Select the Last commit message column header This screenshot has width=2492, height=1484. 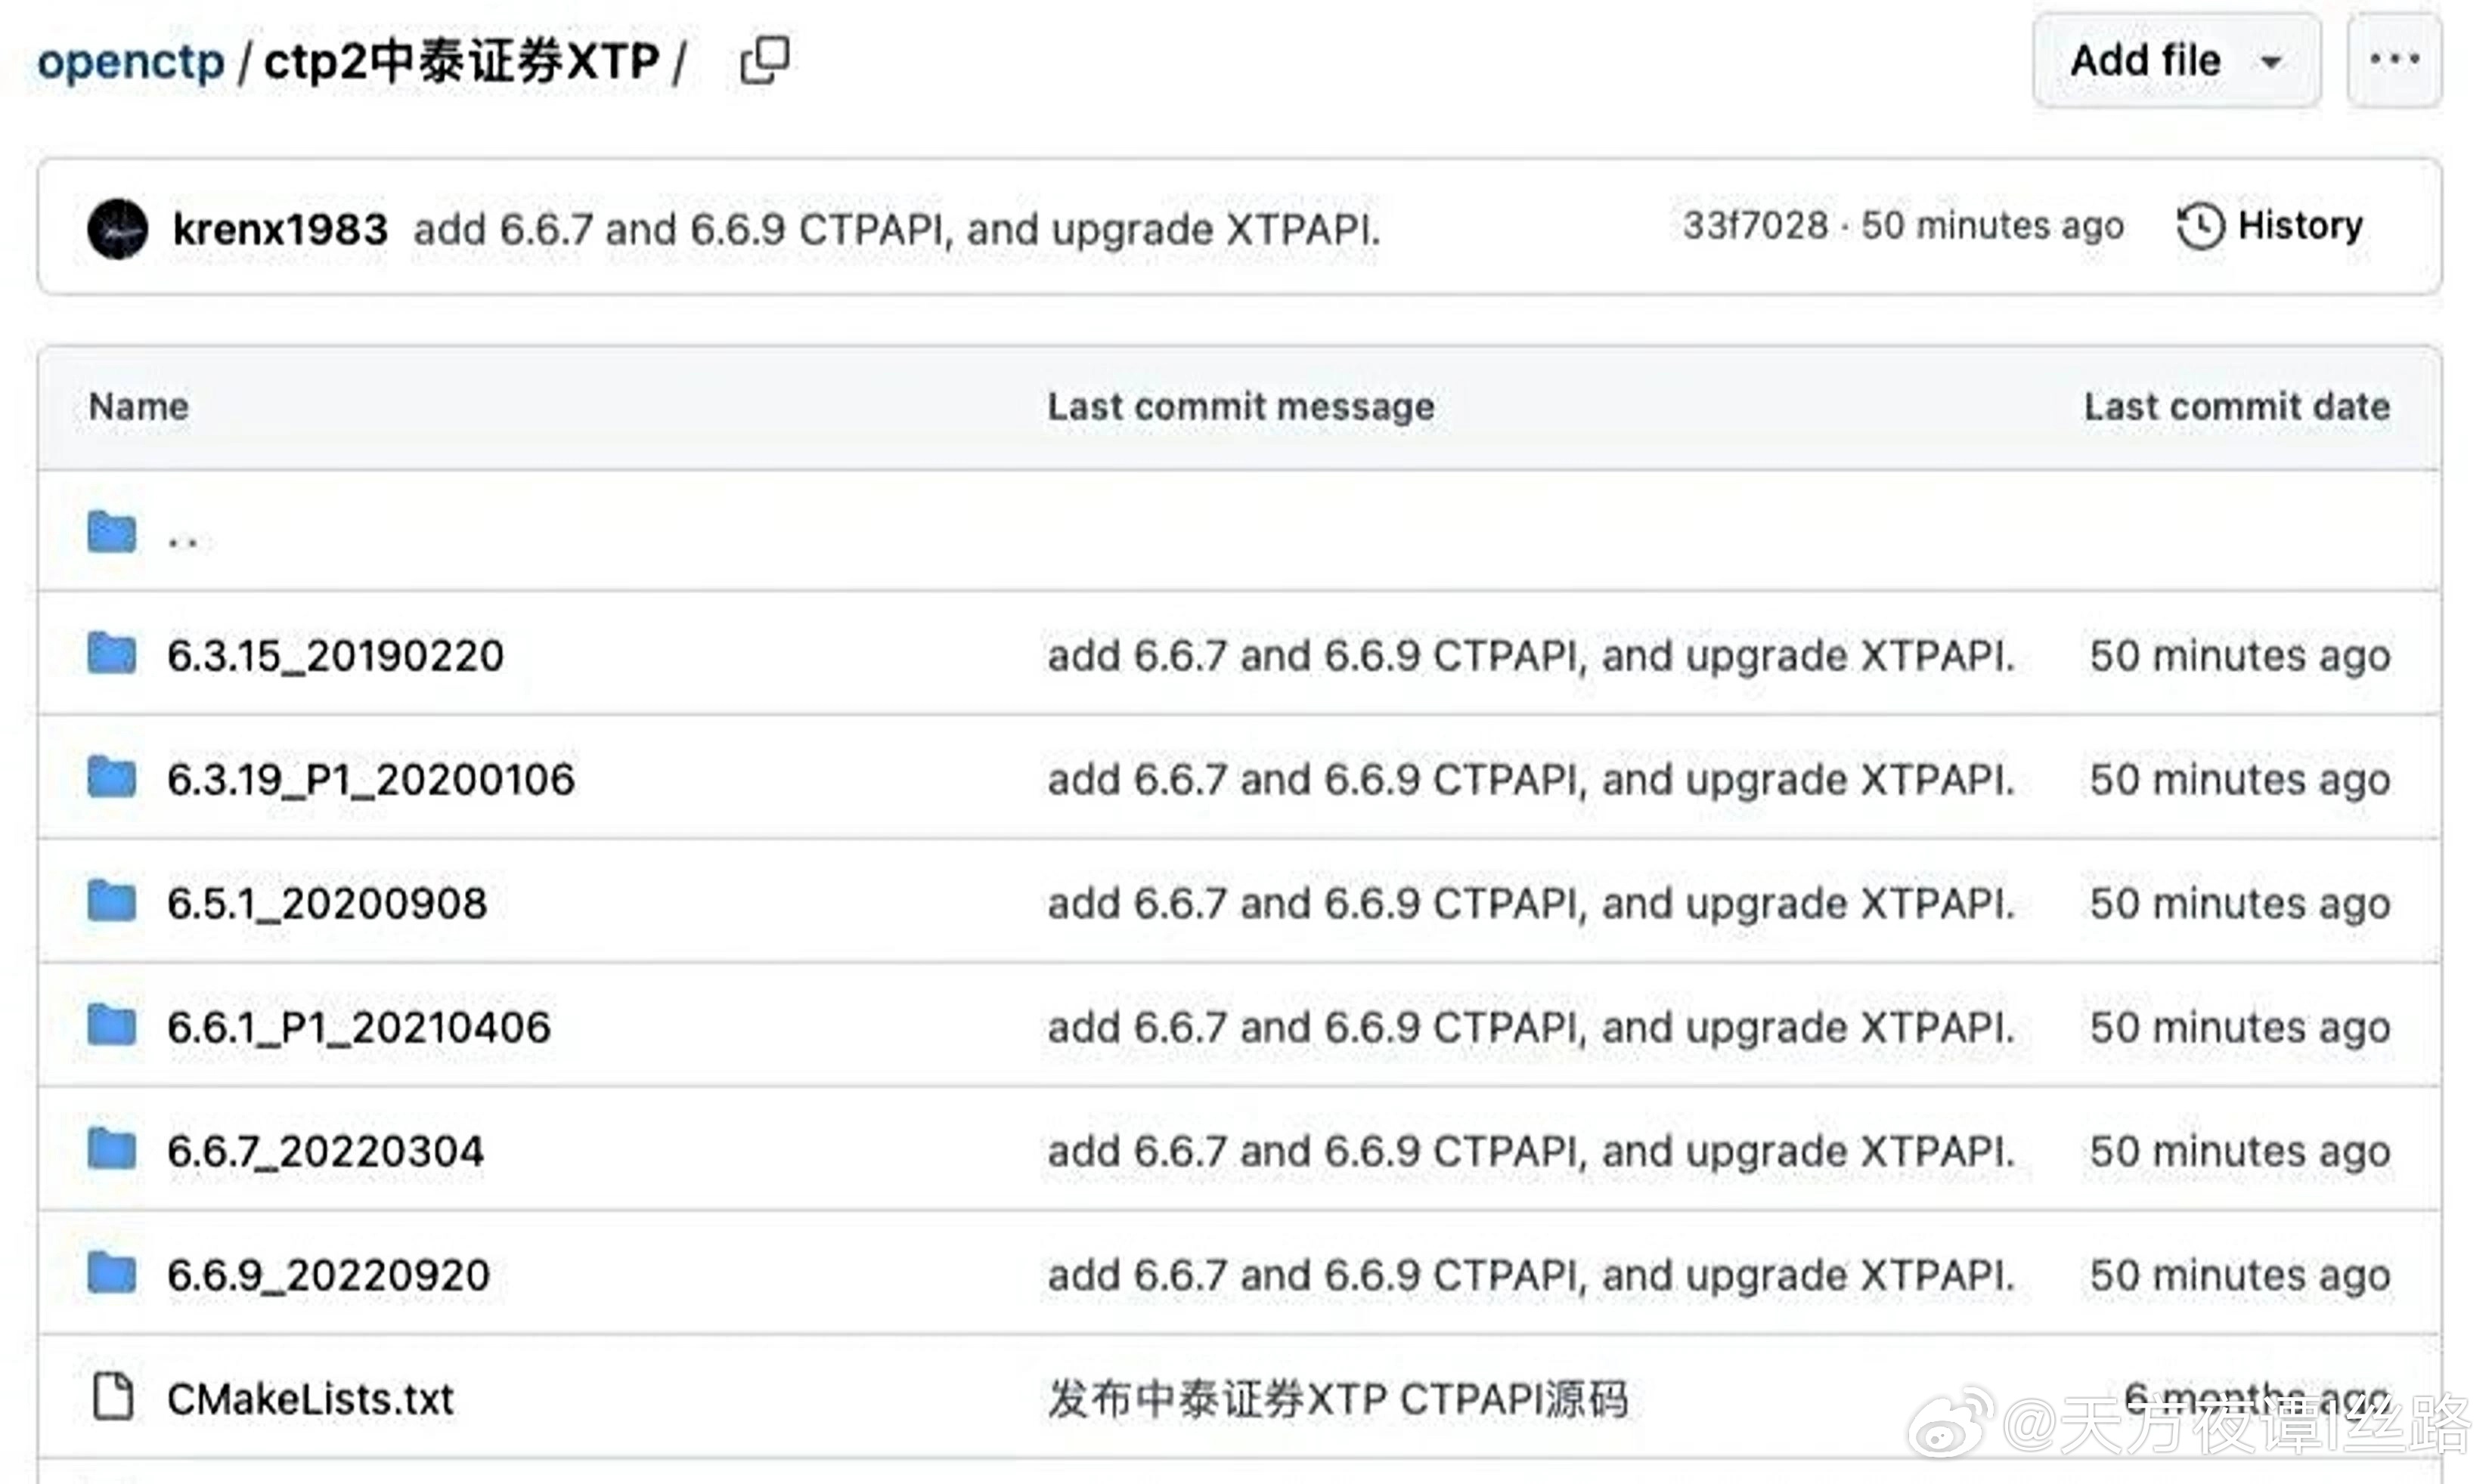click(1241, 406)
